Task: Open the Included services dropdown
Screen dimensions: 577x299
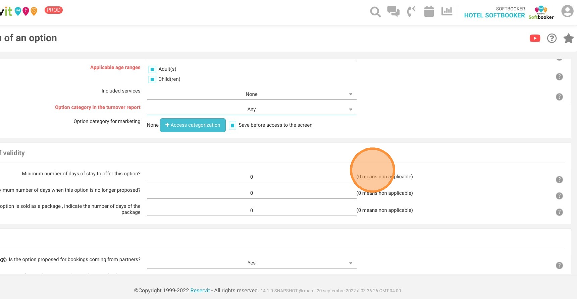Action: click(x=252, y=94)
